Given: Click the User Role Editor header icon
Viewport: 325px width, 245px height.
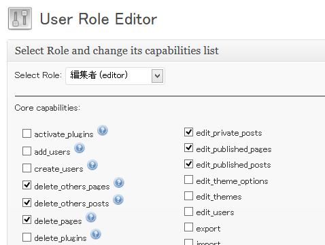Looking at the screenshot, I should [x=20, y=18].
